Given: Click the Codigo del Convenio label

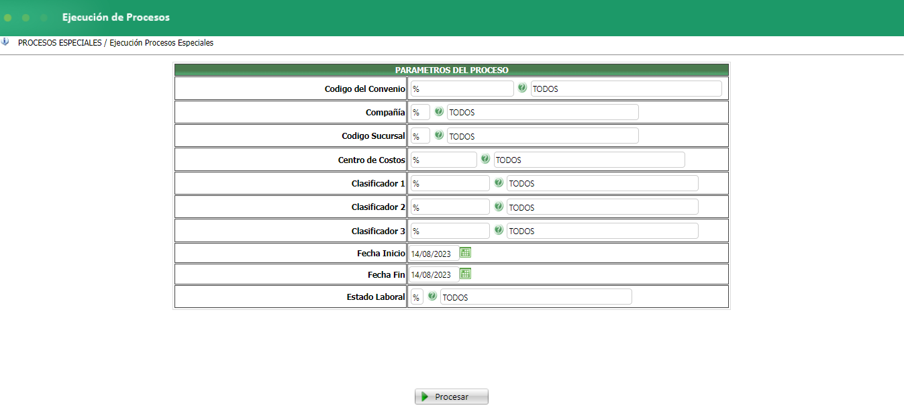Looking at the screenshot, I should (365, 89).
